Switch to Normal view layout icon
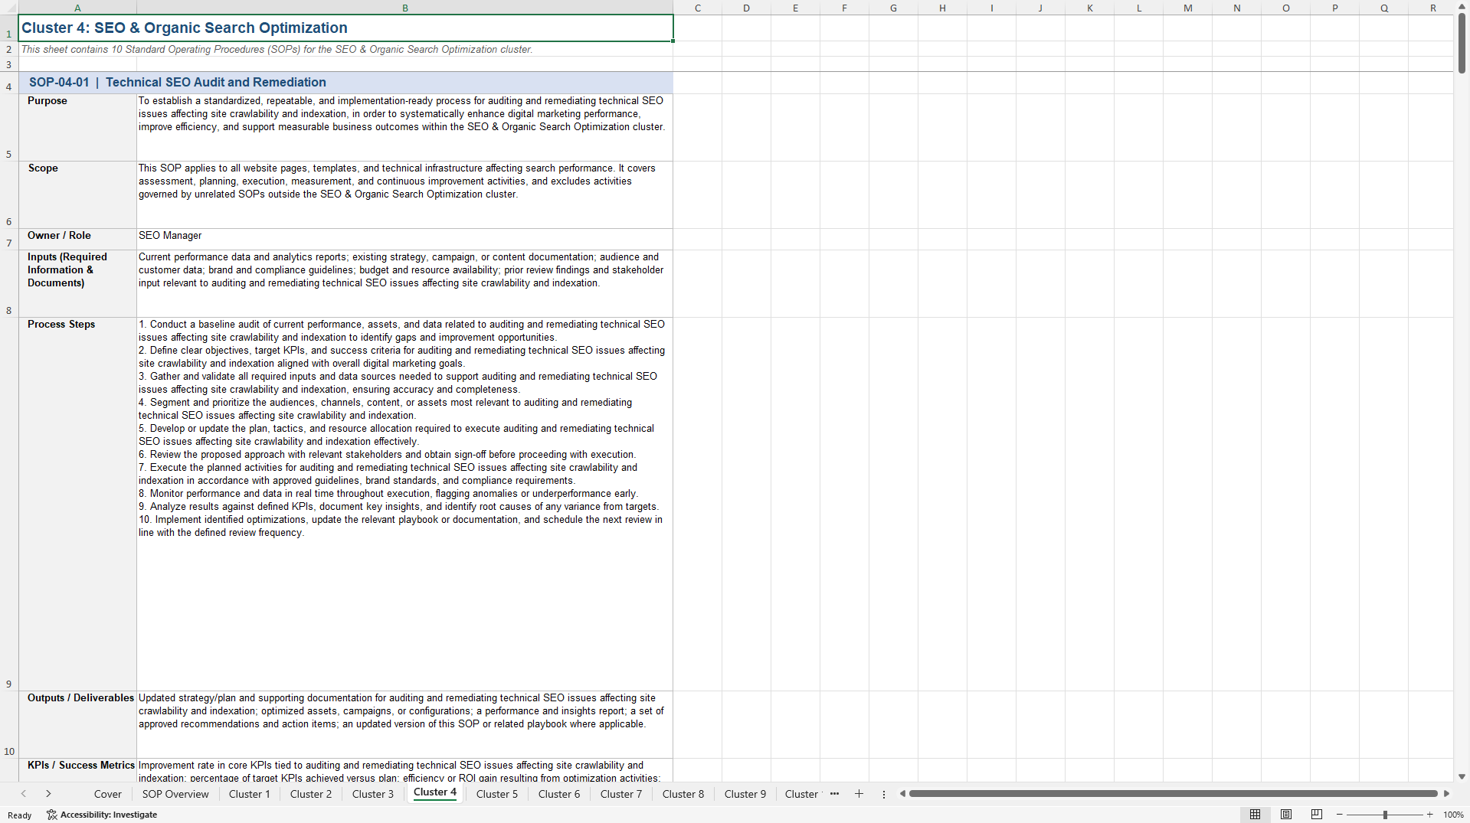The width and height of the screenshot is (1470, 823). 1255,815
